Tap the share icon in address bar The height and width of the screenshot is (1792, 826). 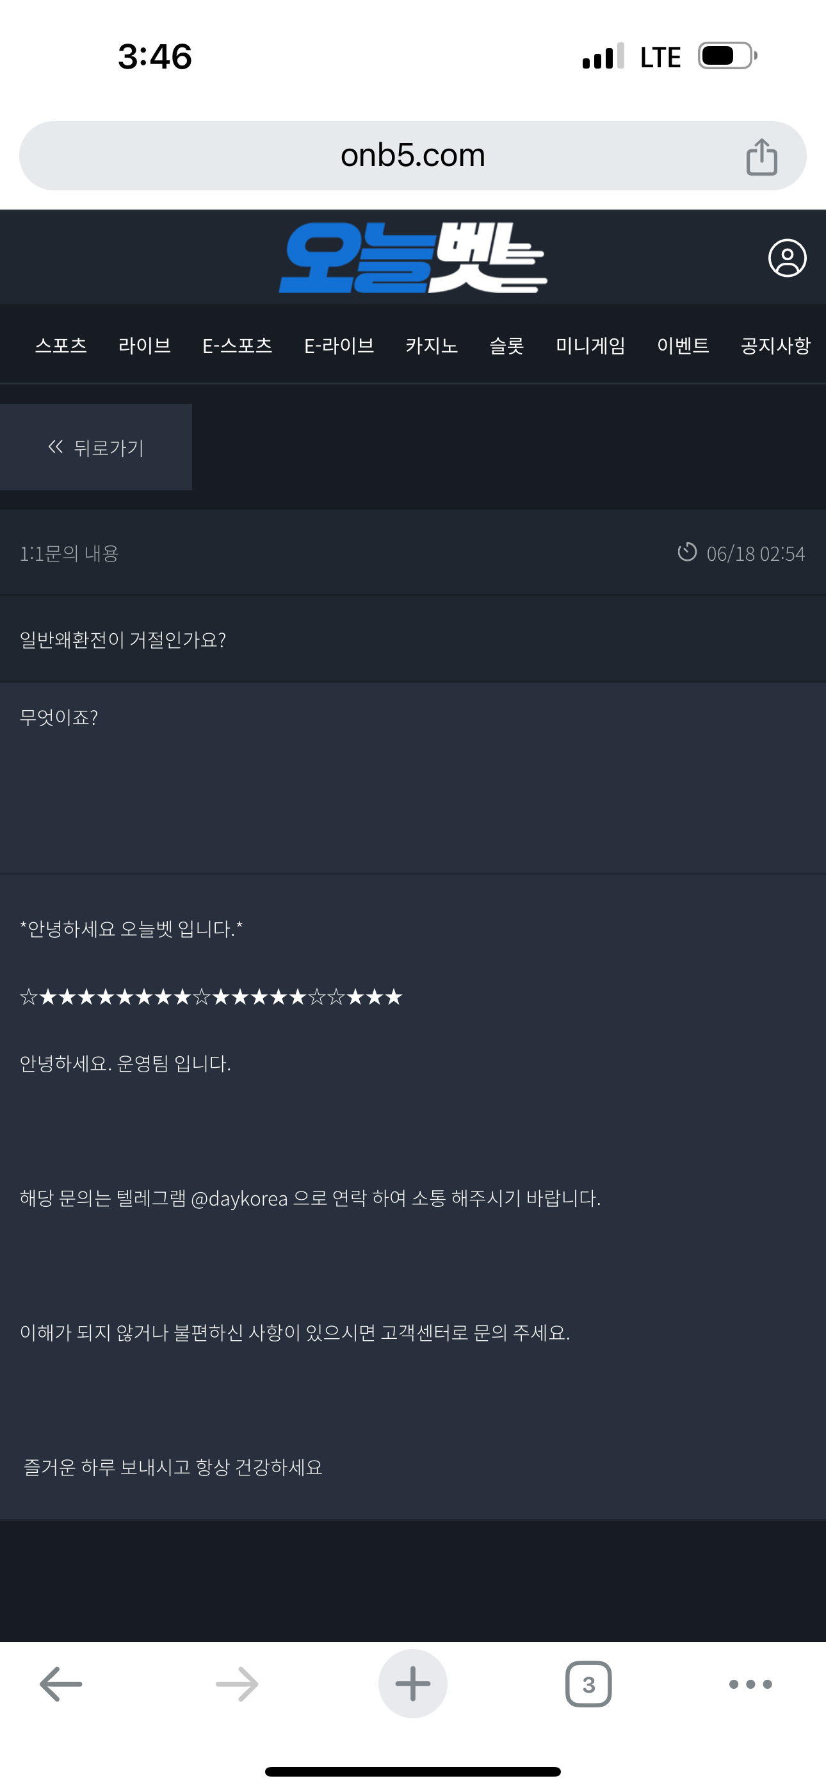click(x=761, y=156)
